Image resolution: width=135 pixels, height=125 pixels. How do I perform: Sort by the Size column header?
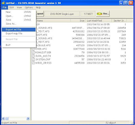(x=78, y=21)
